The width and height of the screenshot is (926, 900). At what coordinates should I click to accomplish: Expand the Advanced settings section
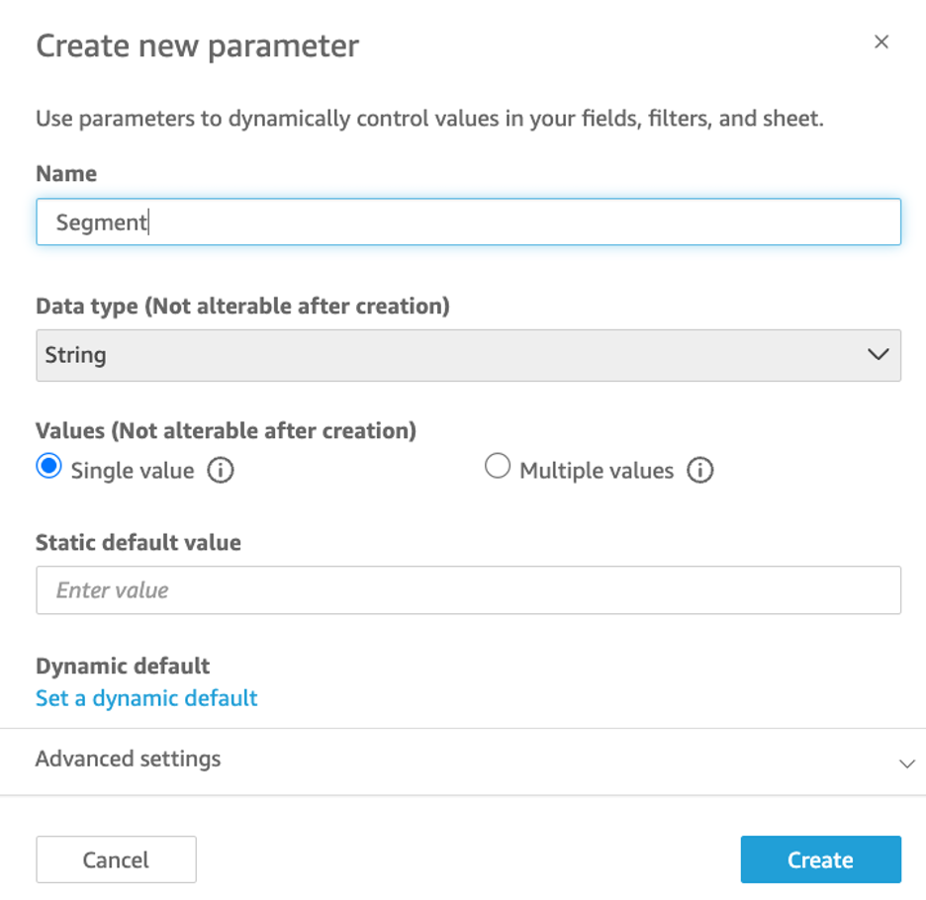pyautogui.click(x=129, y=760)
